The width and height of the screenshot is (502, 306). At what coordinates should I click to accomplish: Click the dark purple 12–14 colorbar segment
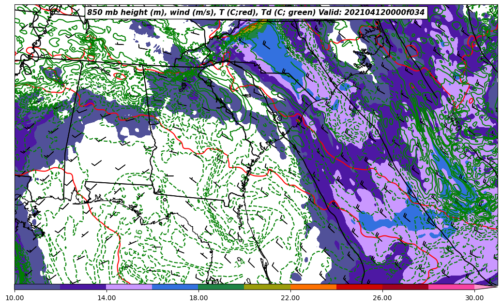pyautogui.click(x=83, y=287)
